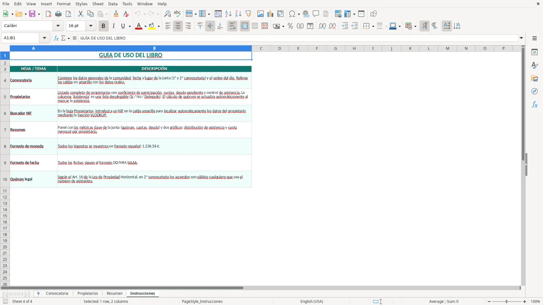The height and width of the screenshot is (305, 543).
Task: Format as date
Action: click(x=310, y=26)
